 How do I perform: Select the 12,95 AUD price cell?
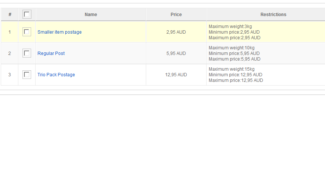[176, 75]
